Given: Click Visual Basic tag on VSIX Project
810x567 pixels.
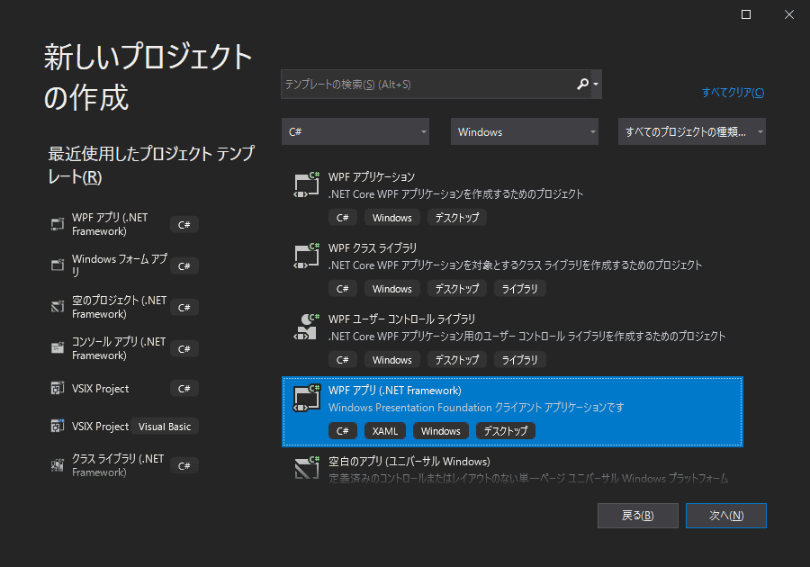Looking at the screenshot, I should pos(165,427).
